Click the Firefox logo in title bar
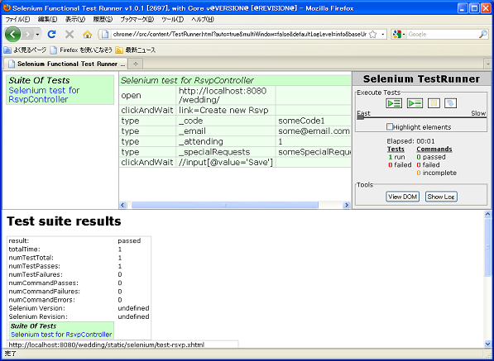Screen dimensions: 494x361 (x=7, y=8)
